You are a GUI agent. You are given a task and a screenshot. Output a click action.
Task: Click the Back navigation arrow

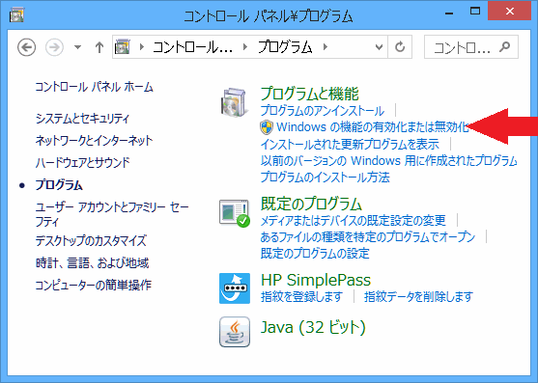(26, 47)
